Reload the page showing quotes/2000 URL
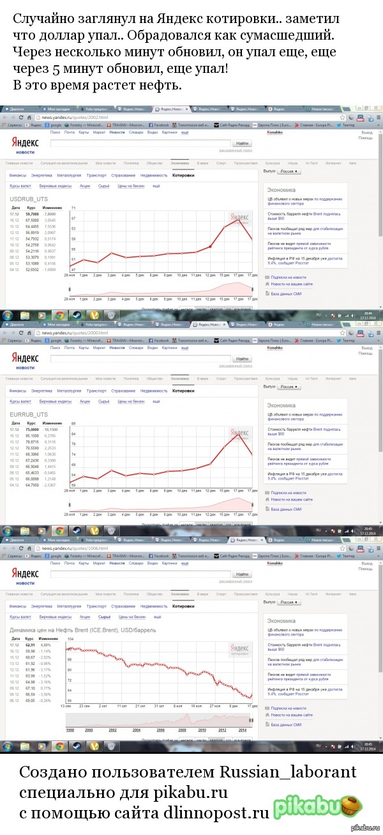The image size is (383, 835). pyautogui.click(x=20, y=332)
